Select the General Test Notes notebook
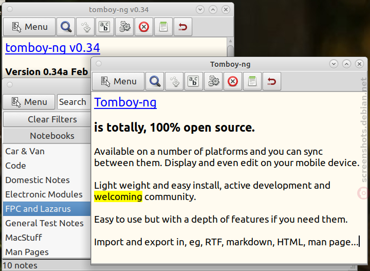The image size is (370, 271). (x=47, y=223)
